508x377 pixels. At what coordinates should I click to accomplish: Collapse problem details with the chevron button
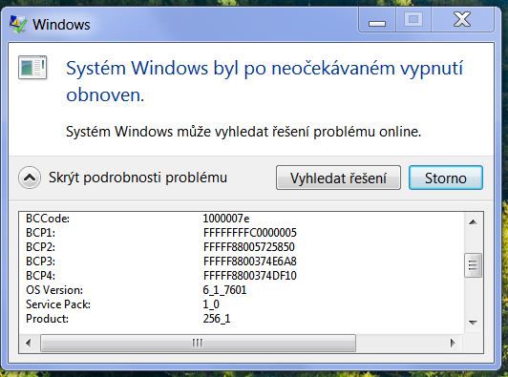[x=30, y=178]
